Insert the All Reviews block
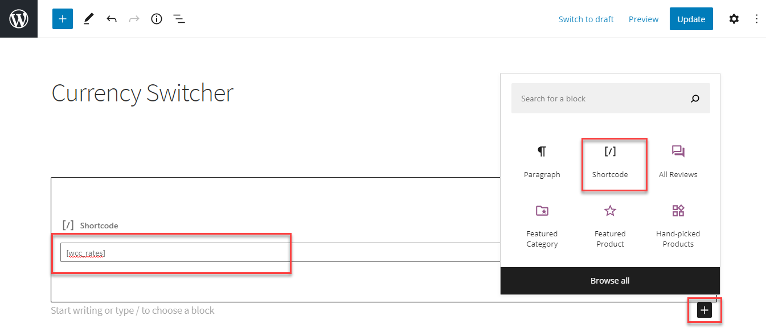 678,162
